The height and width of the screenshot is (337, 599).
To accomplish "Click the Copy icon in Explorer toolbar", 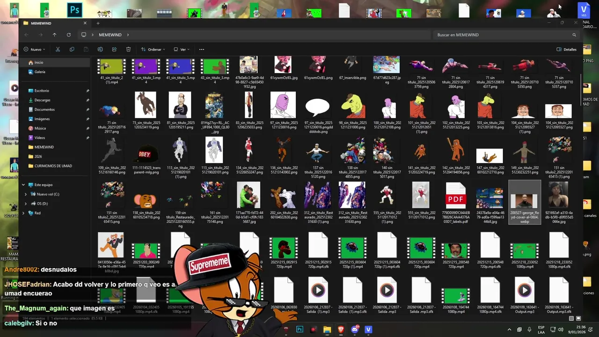I will (x=72, y=49).
